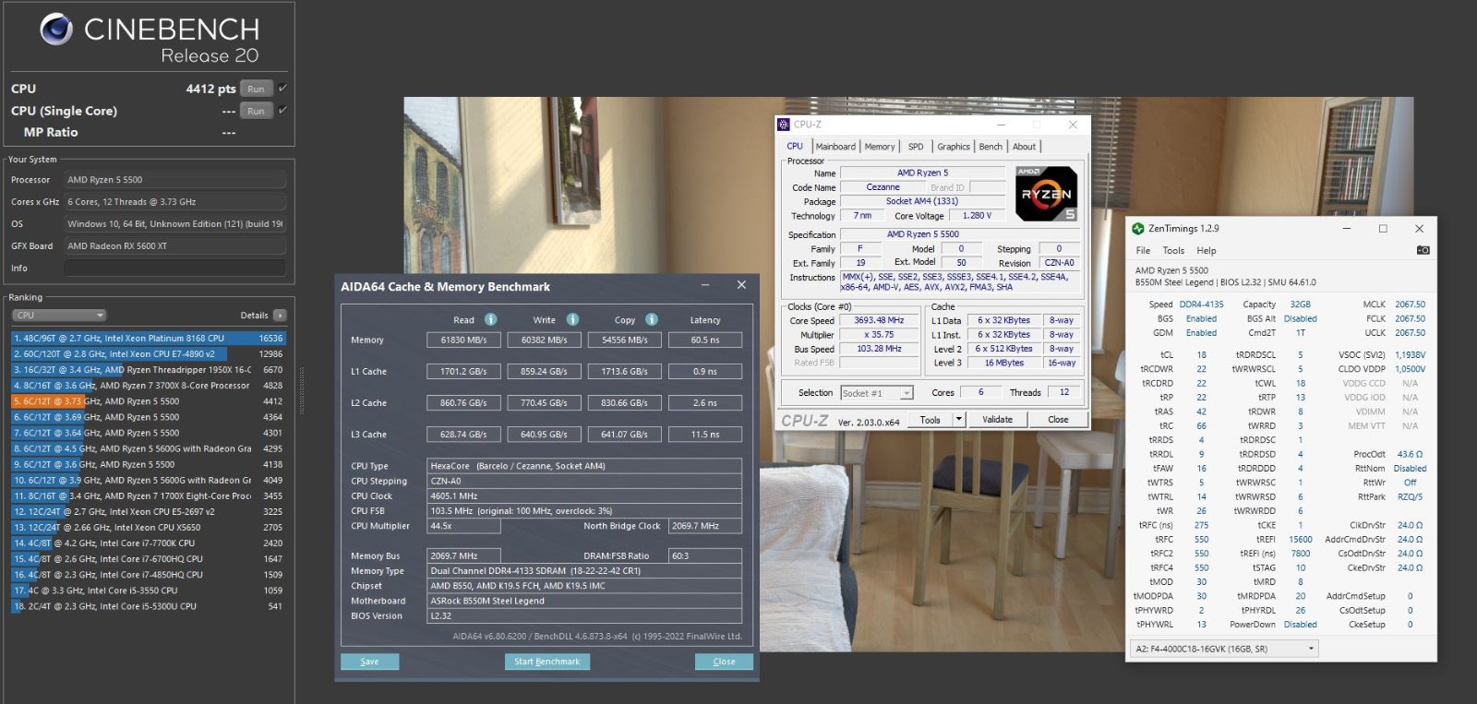Open the Ranking CPU dropdown in Cinebench
The height and width of the screenshot is (704, 1477).
pyautogui.click(x=60, y=316)
